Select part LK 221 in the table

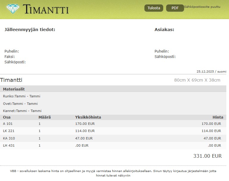pyautogui.click(x=9, y=131)
